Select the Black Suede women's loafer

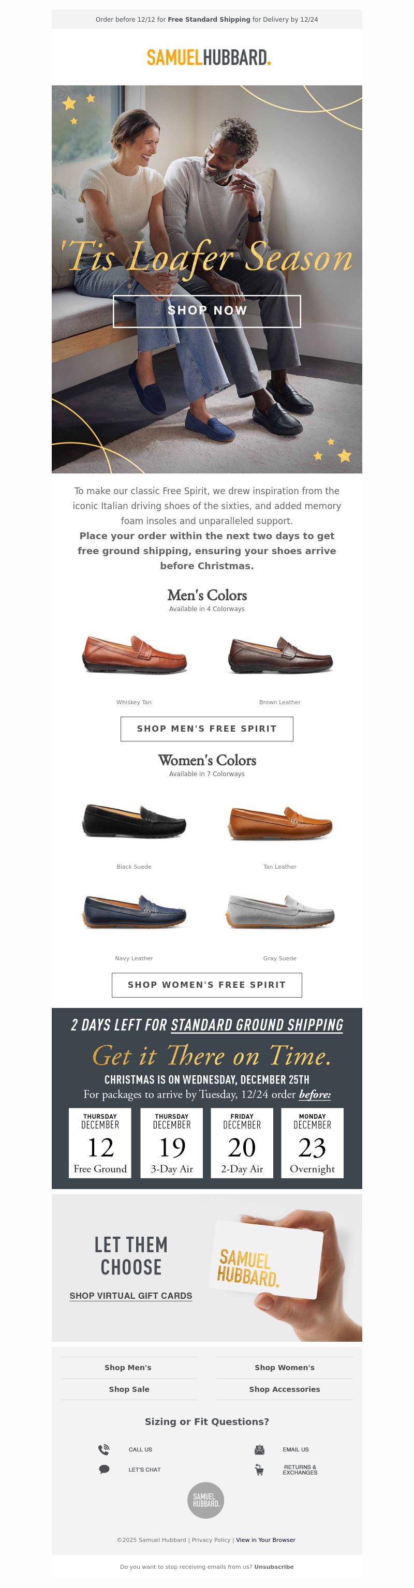[135, 821]
